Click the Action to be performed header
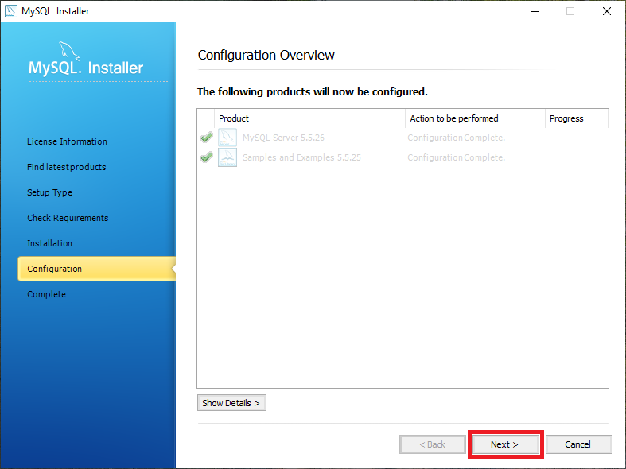Viewport: 626px width, 469px height. 475,118
